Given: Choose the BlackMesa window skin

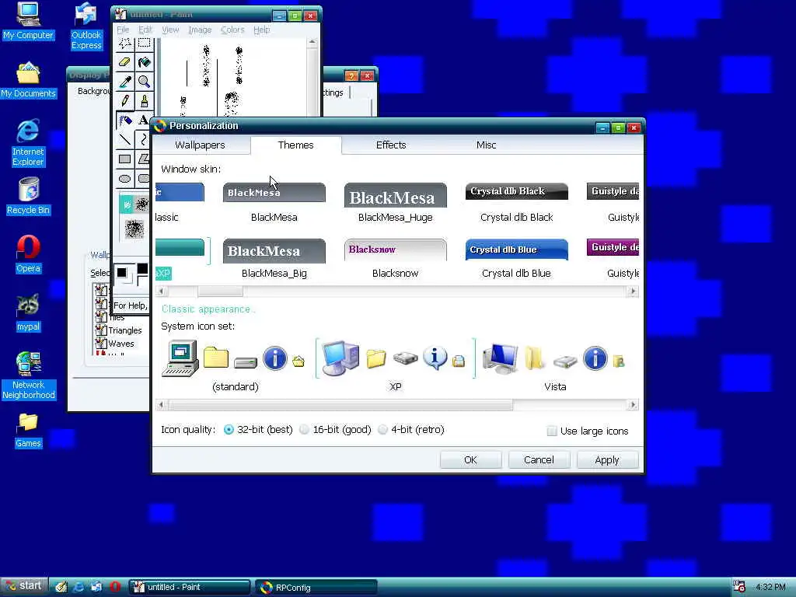Looking at the screenshot, I should click(274, 203).
